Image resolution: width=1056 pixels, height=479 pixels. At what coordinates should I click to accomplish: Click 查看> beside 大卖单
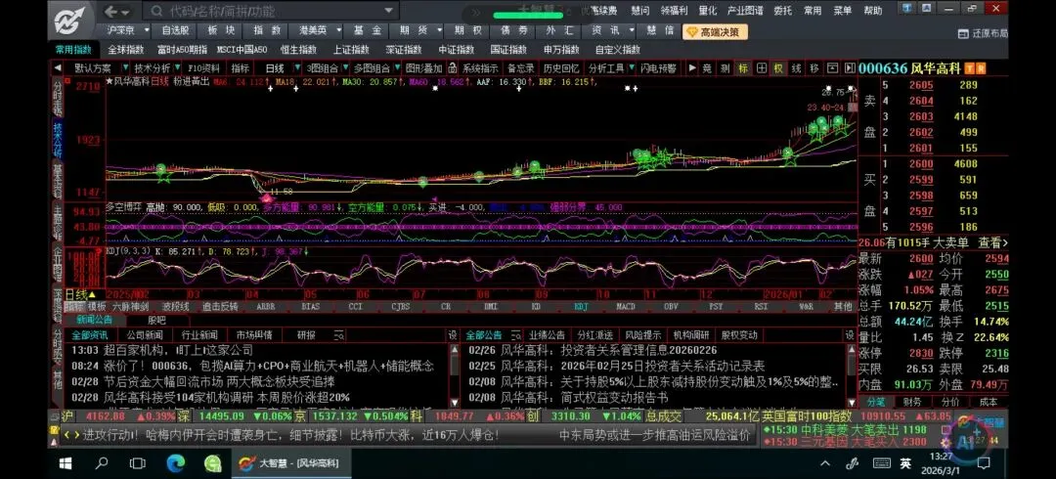[992, 242]
